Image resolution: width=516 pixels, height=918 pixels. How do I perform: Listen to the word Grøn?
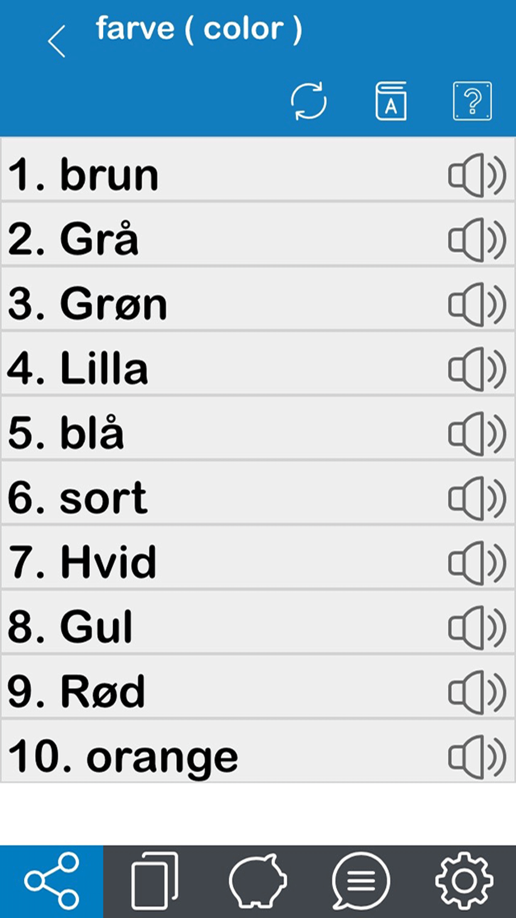477,304
